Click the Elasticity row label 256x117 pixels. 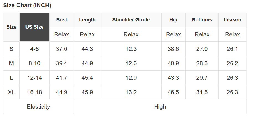coord(39,107)
